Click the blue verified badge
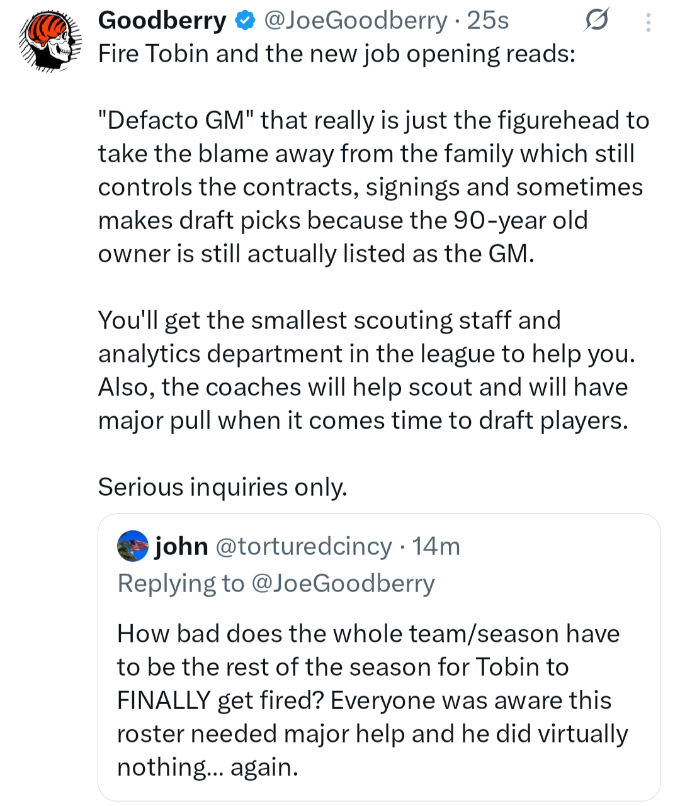Screen dimensions: 680x806 (x=245, y=21)
